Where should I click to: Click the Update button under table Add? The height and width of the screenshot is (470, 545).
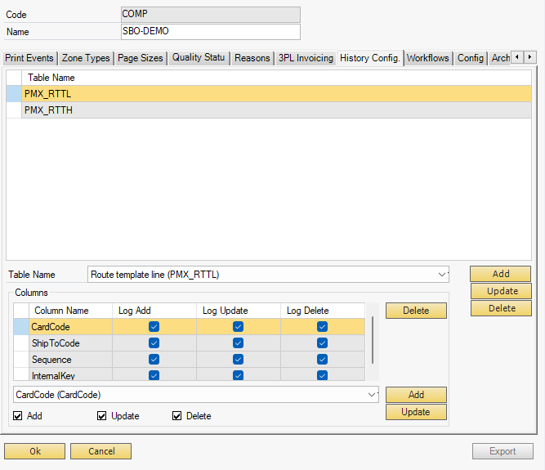coord(501,291)
